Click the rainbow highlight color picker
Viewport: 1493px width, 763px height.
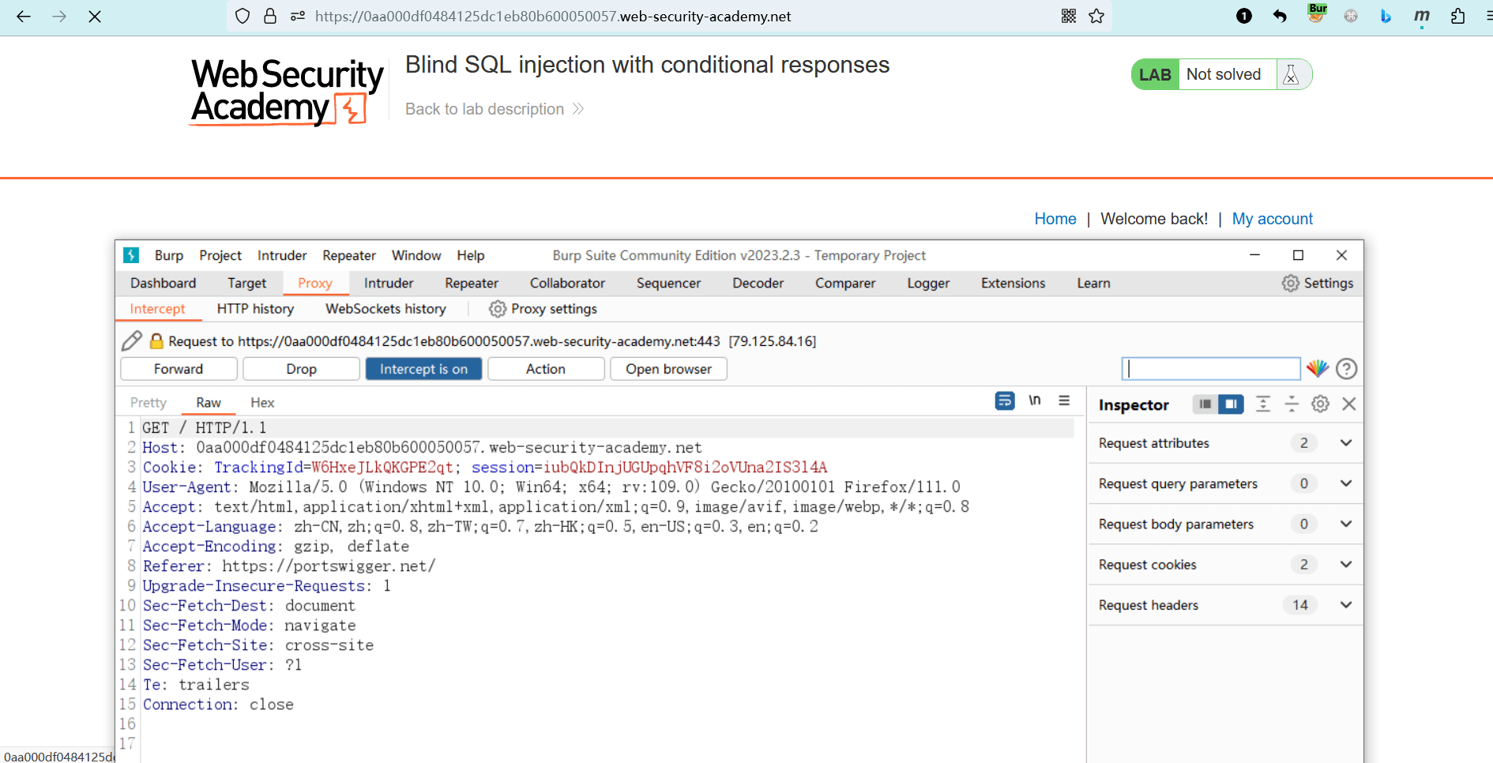click(x=1317, y=369)
